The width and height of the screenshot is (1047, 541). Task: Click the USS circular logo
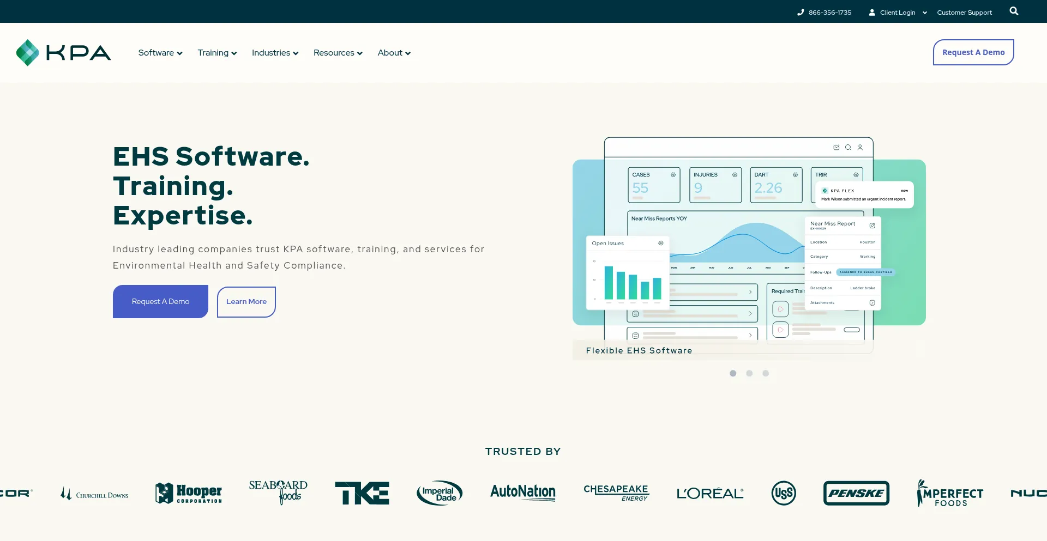784,493
